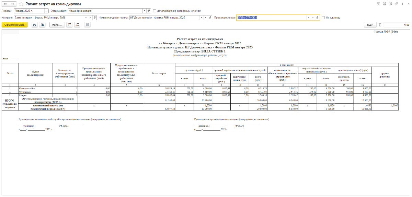The image size is (412, 197).
Task: Print the report via toolbar printer icon
Action: (34, 25)
